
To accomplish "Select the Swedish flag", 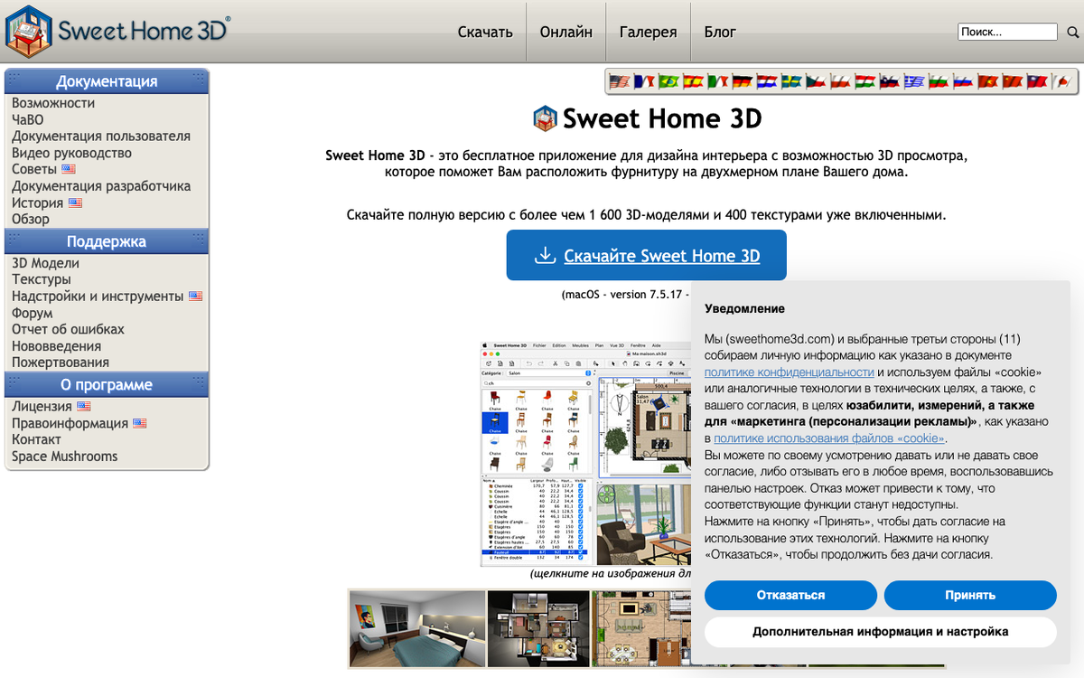I will (x=790, y=81).
